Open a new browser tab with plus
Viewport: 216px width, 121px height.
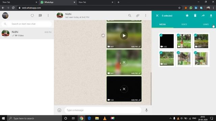[118, 2]
